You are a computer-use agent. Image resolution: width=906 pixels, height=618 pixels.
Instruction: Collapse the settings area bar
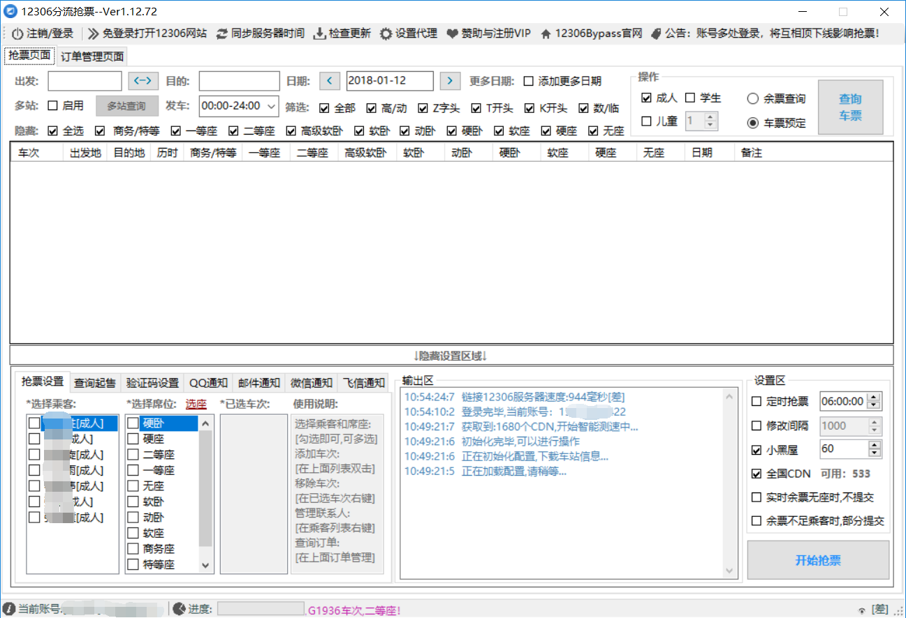451,355
